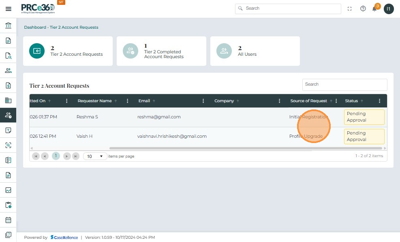The width and height of the screenshot is (400, 242).
Task: Open Status column options menu
Action: (380, 101)
